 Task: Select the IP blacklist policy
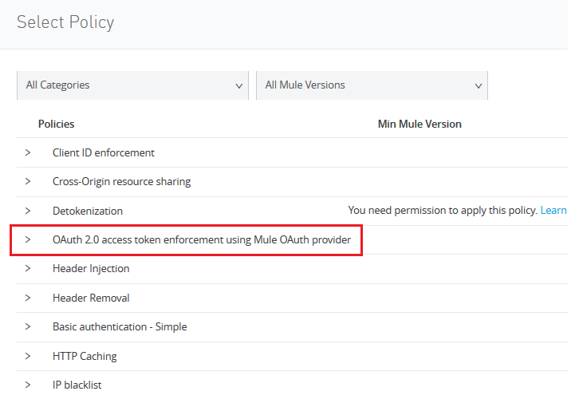pos(77,385)
